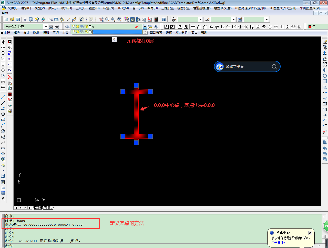Open the 绘图(D) menu

click(94, 8)
